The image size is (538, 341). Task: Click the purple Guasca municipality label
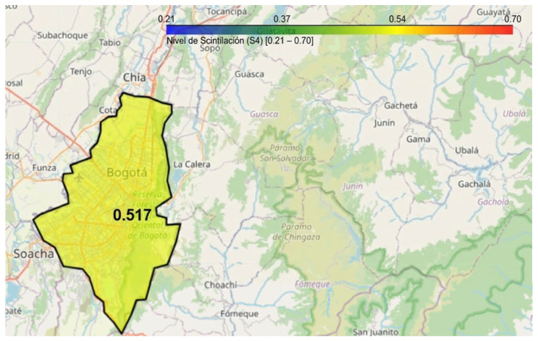pos(264,114)
